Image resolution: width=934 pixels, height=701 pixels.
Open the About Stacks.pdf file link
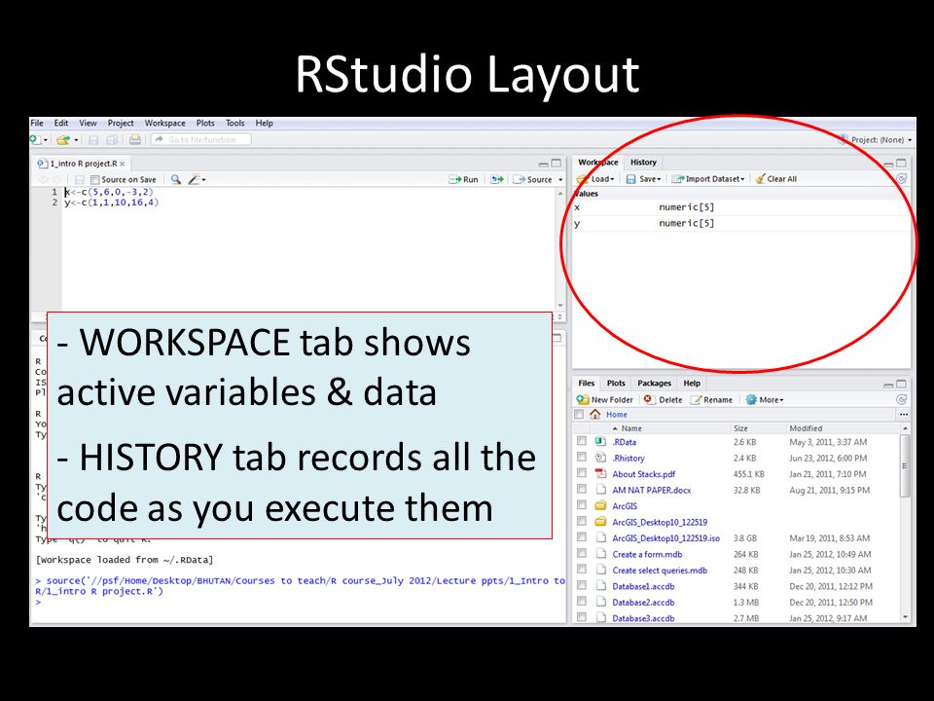pyautogui.click(x=644, y=474)
